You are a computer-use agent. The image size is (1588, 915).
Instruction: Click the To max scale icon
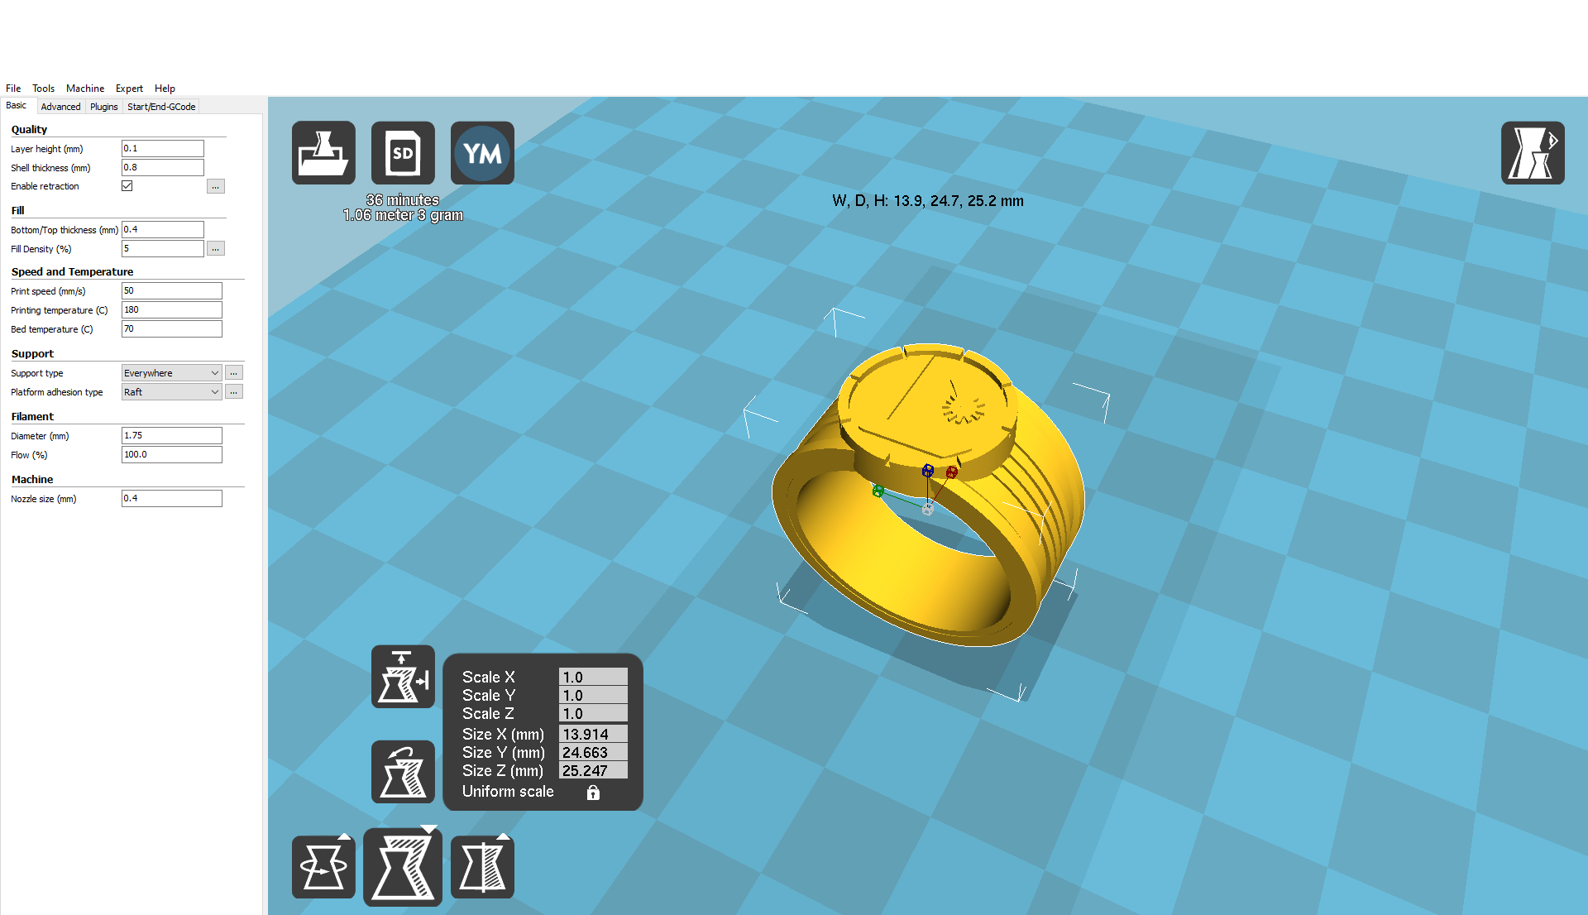point(403,677)
